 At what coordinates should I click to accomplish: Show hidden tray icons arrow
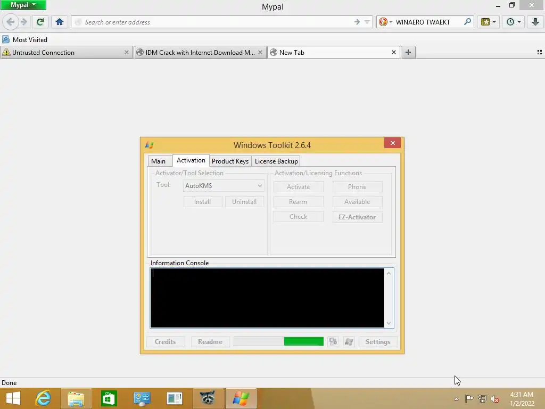click(456, 399)
